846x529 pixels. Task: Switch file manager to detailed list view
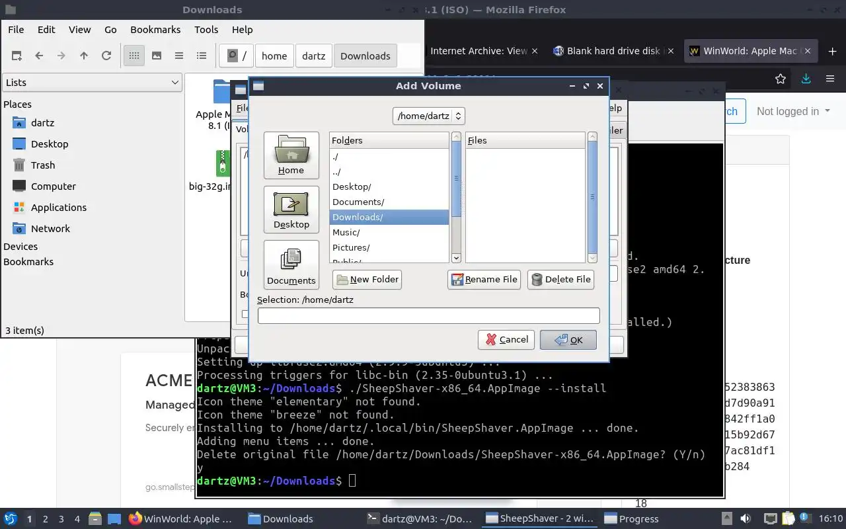tap(202, 56)
